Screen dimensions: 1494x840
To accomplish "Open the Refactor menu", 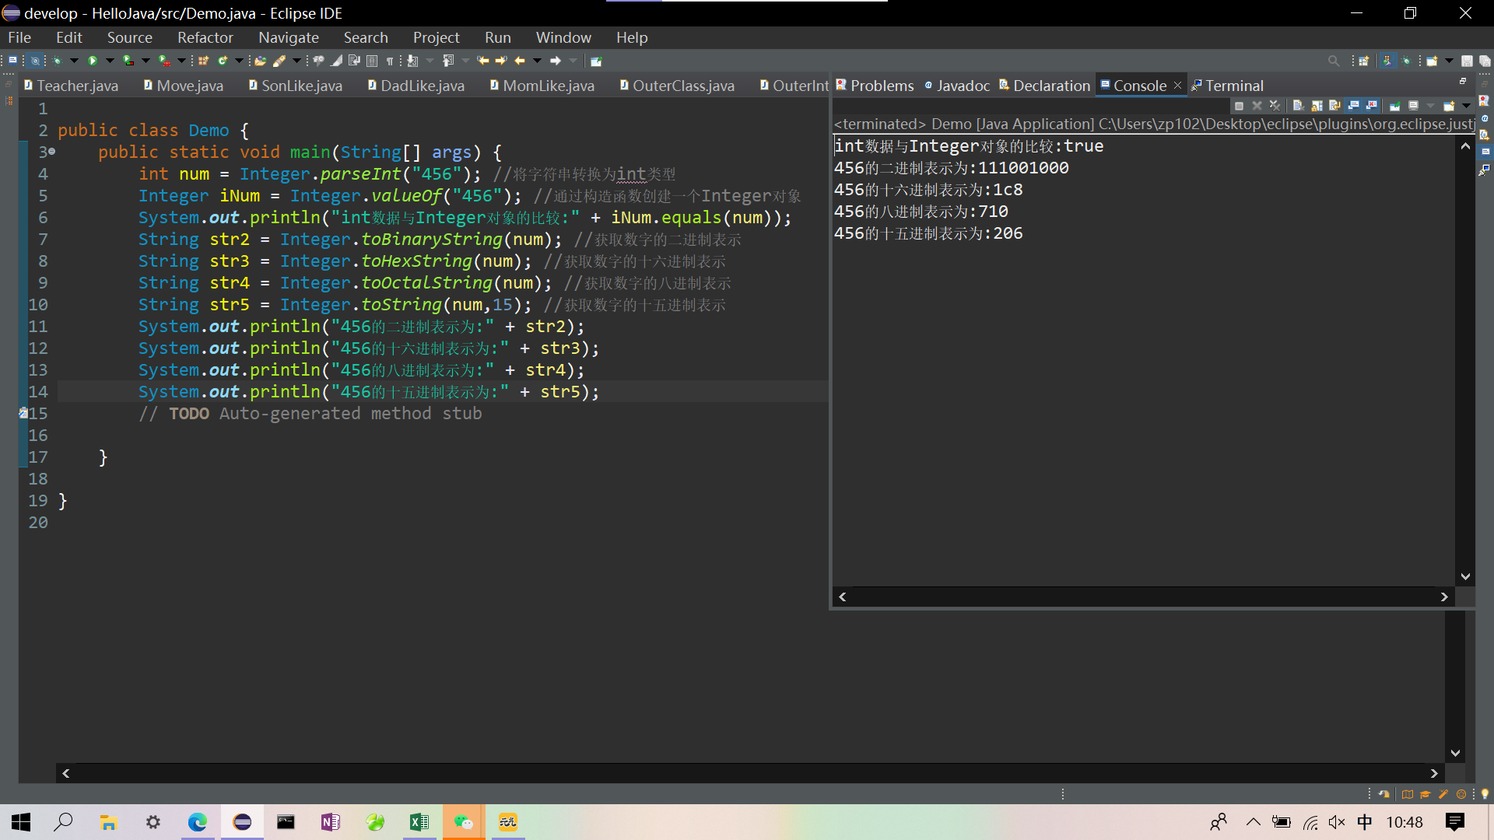I will (205, 37).
